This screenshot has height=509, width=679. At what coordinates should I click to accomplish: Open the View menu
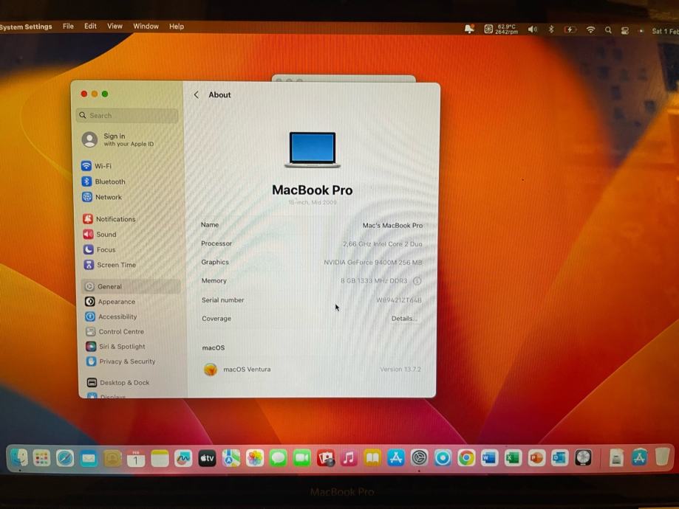click(115, 27)
